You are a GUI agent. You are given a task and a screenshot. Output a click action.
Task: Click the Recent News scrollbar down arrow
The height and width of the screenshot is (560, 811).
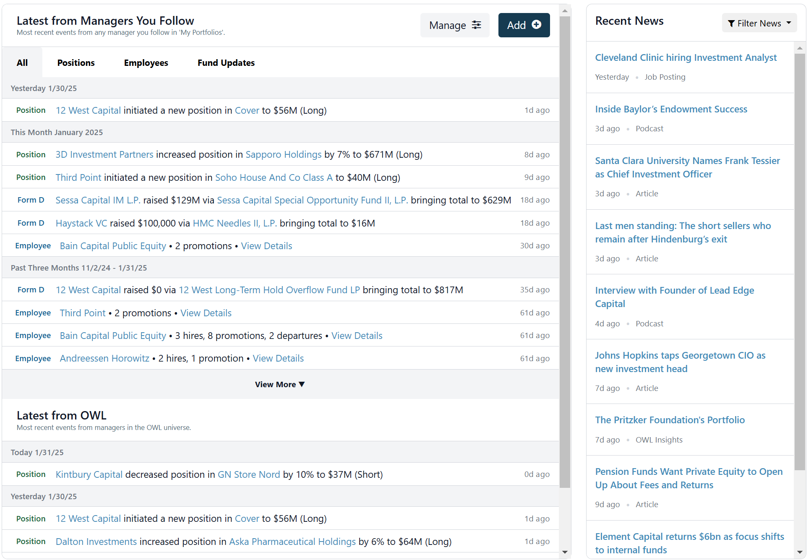(x=800, y=552)
